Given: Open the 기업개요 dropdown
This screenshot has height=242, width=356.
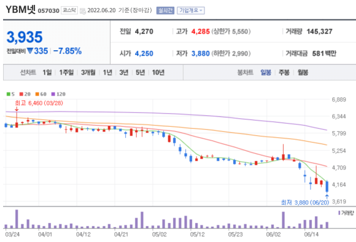Looking at the screenshot, I should coord(191,10).
